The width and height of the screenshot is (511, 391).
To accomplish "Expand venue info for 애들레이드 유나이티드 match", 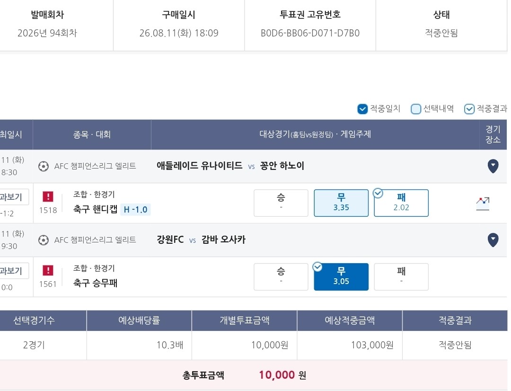I will tap(493, 166).
